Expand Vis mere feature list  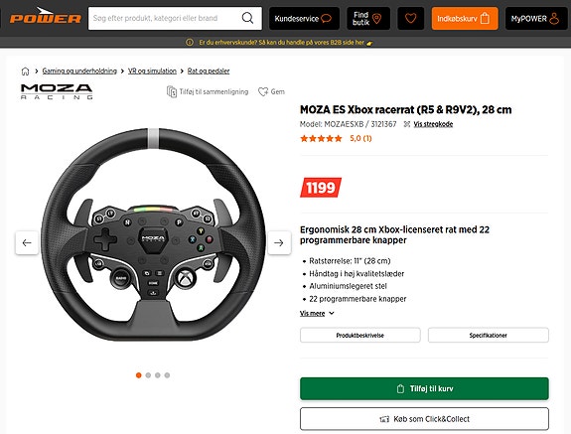point(317,313)
